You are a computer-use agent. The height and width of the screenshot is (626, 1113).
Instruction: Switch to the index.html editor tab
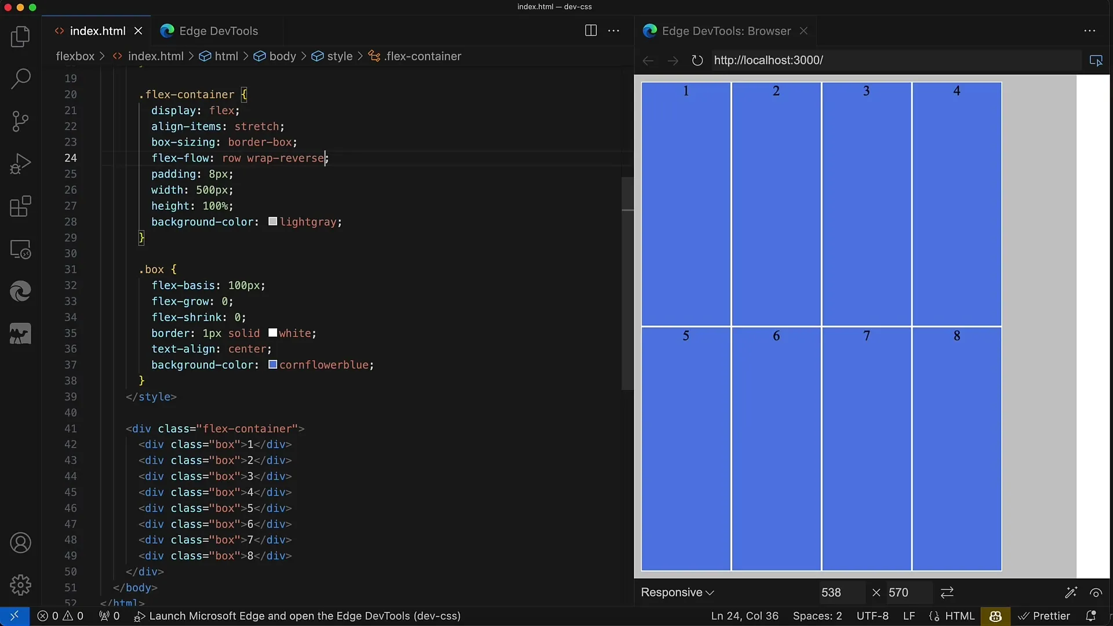coord(97,31)
